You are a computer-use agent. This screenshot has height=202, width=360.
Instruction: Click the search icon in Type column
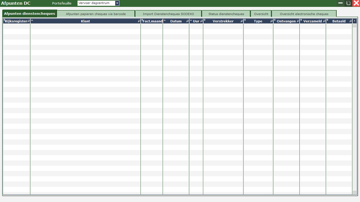(x=271, y=21)
